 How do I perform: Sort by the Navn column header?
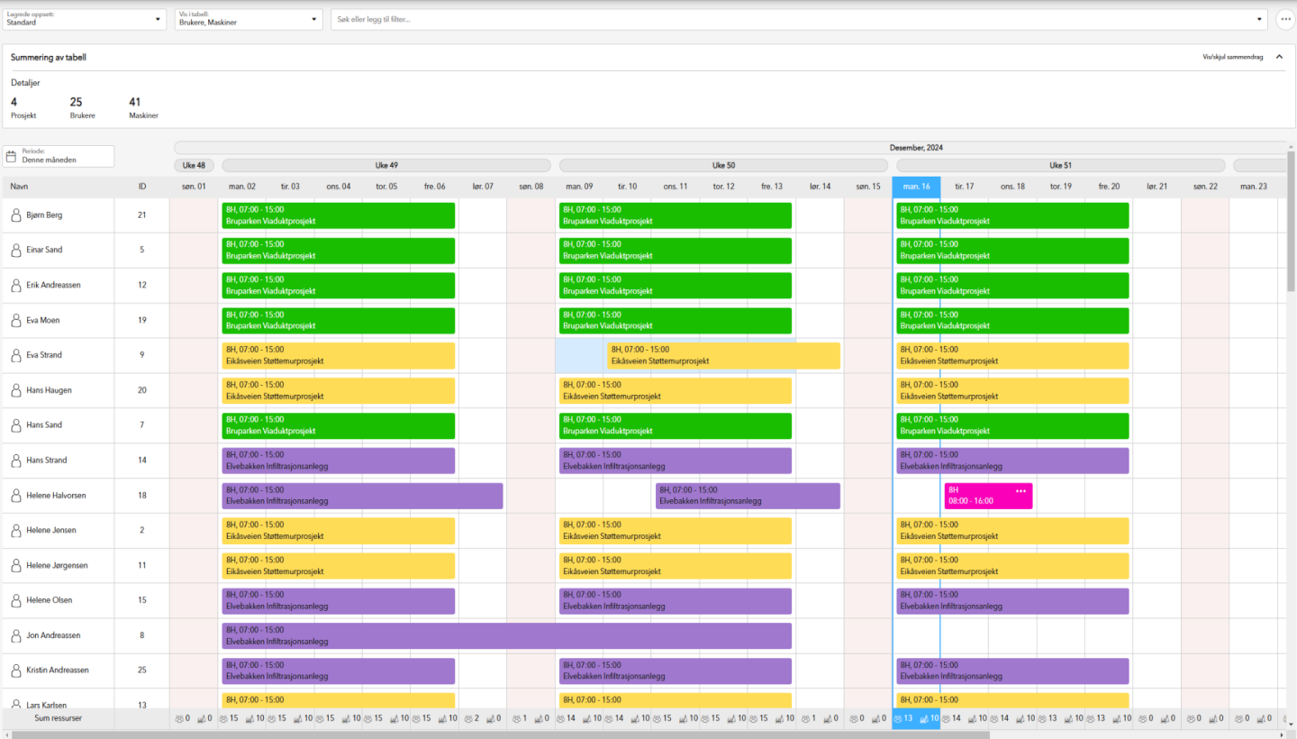coord(19,187)
